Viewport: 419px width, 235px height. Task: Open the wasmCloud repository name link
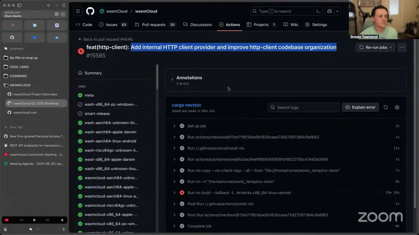pyautogui.click(x=146, y=11)
